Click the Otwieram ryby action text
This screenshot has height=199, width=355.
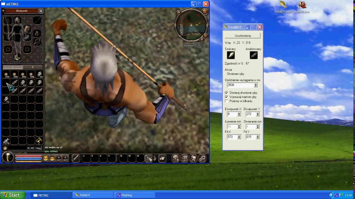tap(236, 74)
